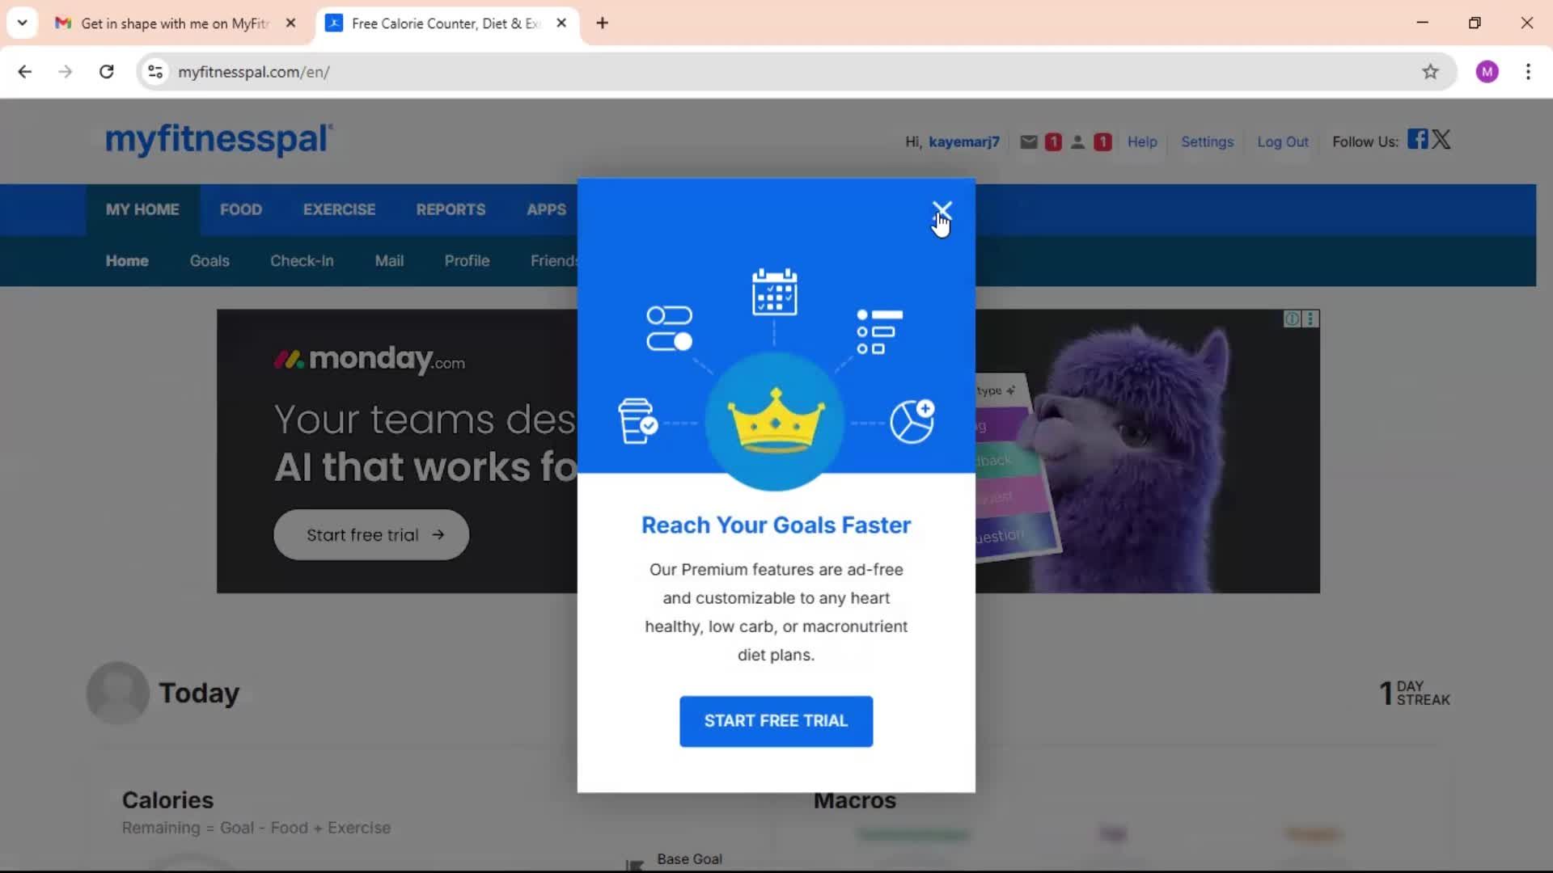
Task: Open the Chrome profile avatar M
Action: tap(1487, 72)
